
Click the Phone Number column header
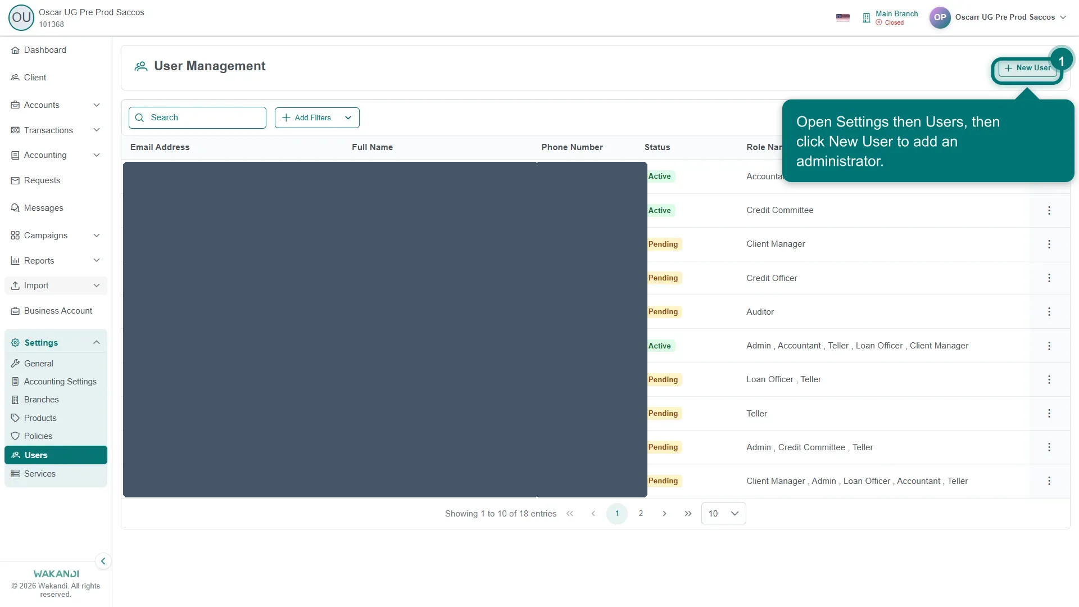[x=572, y=147]
